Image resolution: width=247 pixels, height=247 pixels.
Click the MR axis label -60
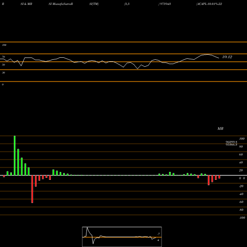(x=241, y=202)
